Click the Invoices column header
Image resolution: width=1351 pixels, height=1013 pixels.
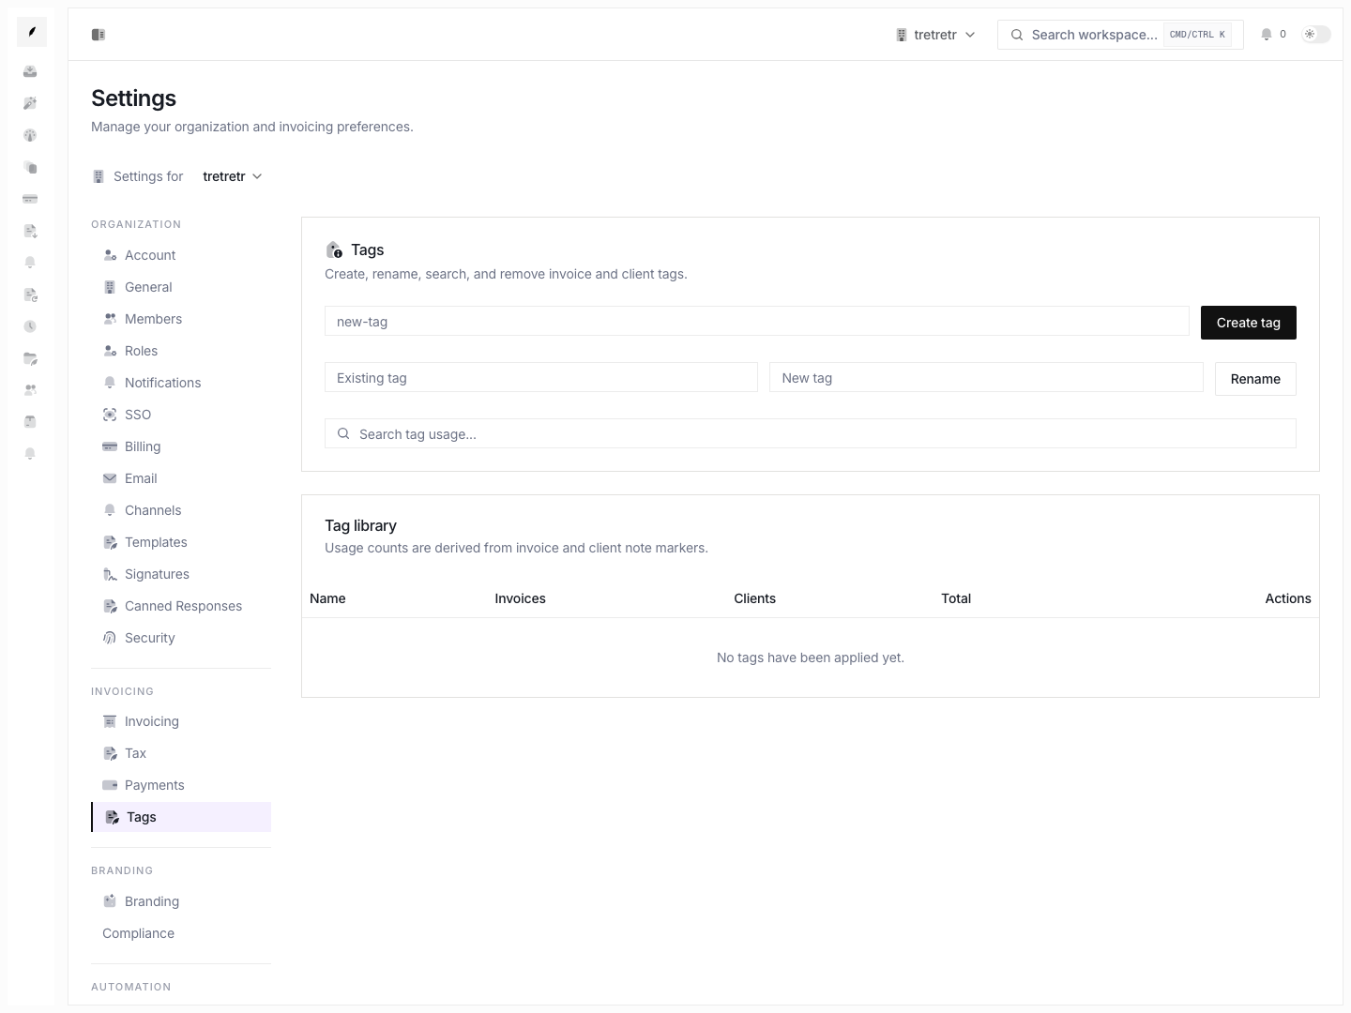(520, 598)
